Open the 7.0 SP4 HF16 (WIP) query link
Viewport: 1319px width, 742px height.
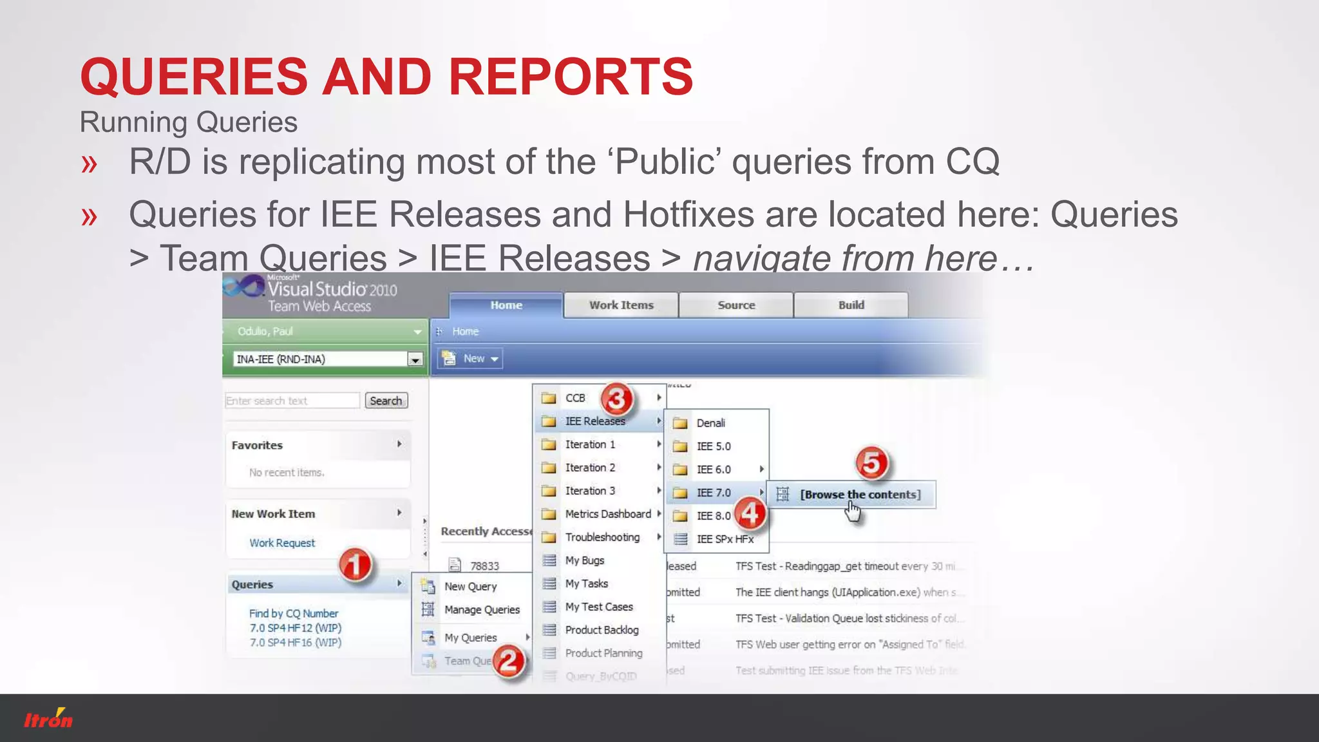click(x=296, y=642)
